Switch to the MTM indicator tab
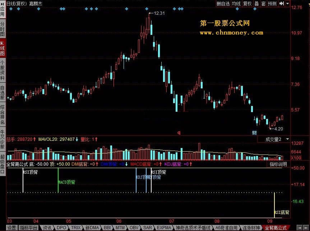The height and width of the screenshot is (231, 310). 120,228
